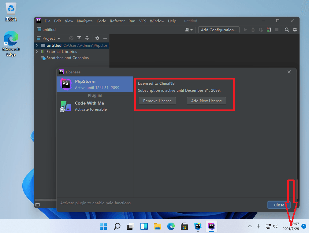This screenshot has width=309, height=233.
Task: Open the Recycle Bin desktop icon
Action: [x=11, y=12]
